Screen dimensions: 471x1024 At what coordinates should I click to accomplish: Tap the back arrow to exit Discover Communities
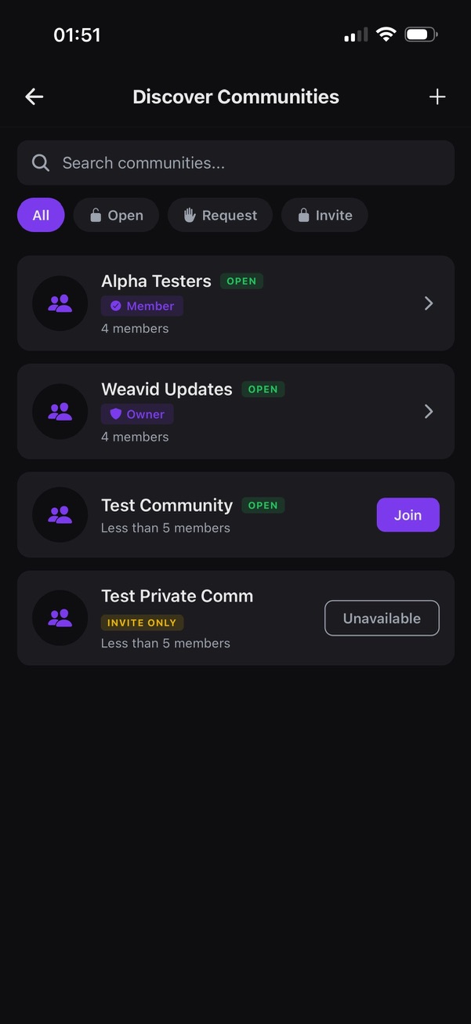point(33,96)
